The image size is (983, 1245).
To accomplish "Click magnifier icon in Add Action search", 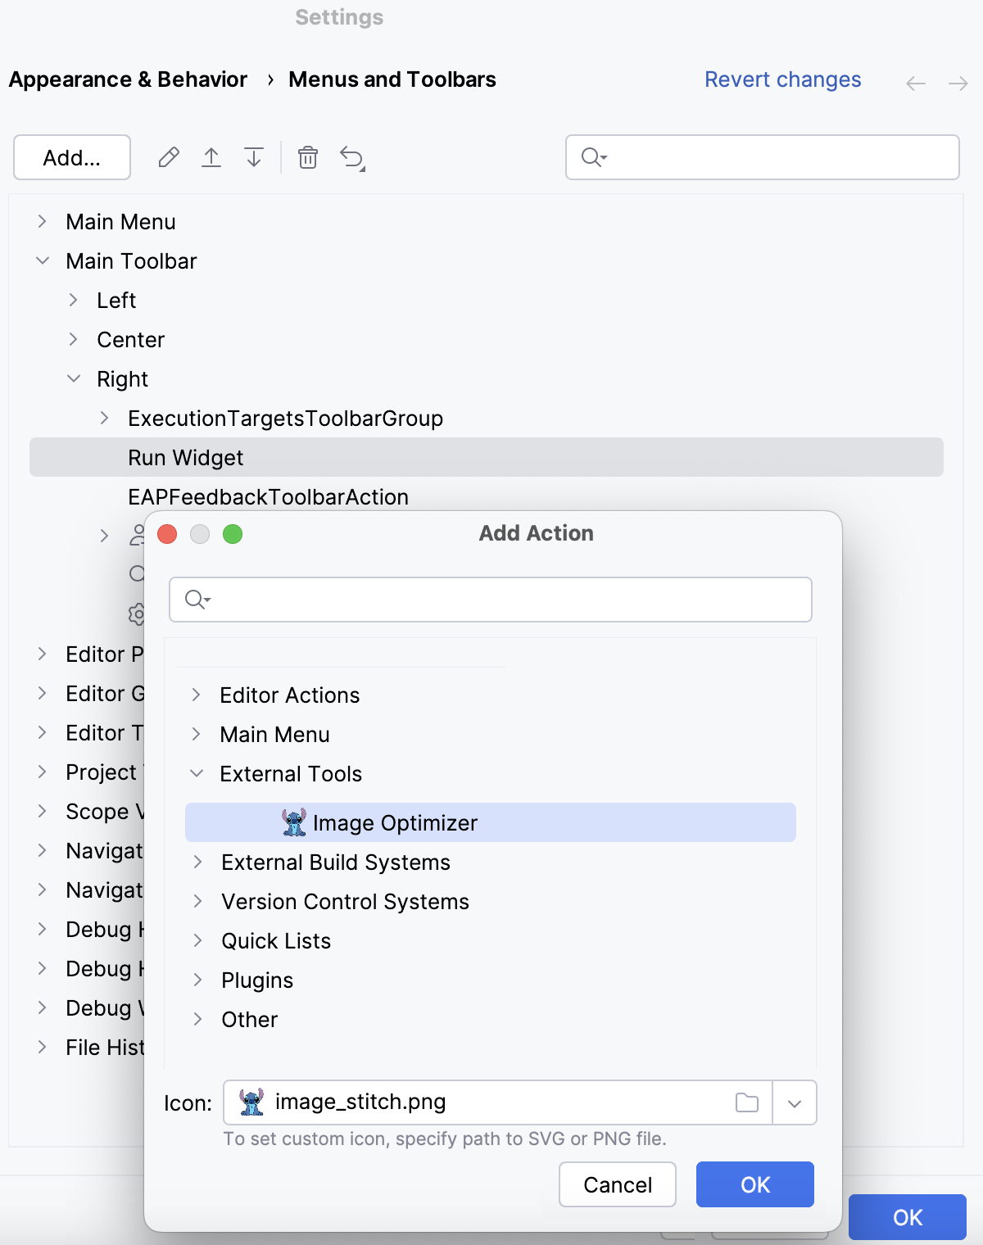I will coord(196,599).
